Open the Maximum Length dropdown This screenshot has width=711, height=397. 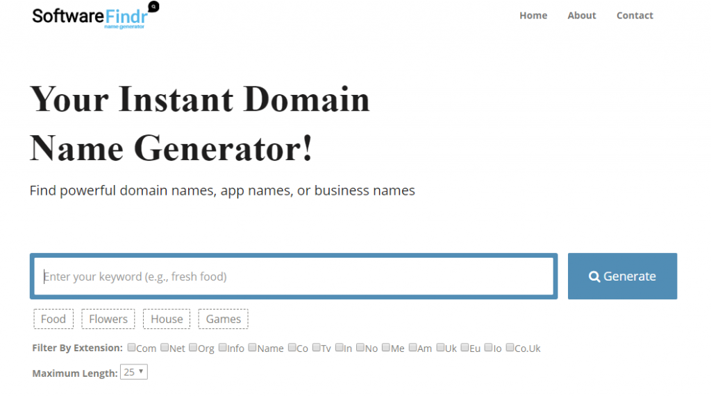pos(134,372)
